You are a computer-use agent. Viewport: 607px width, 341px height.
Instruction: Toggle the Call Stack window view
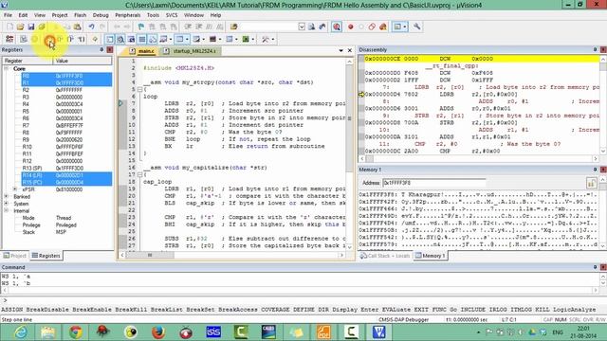(x=153, y=39)
